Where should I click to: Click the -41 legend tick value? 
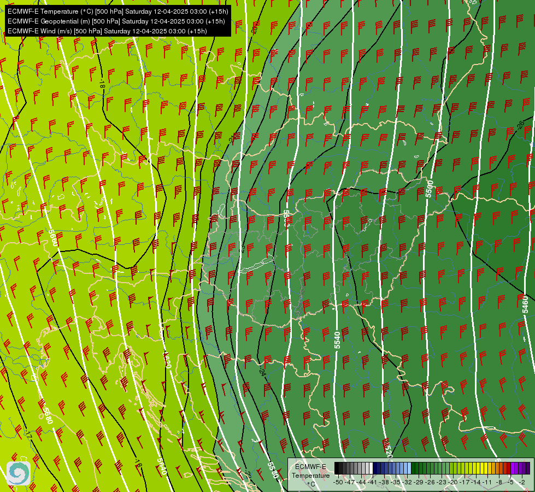tap(372, 482)
